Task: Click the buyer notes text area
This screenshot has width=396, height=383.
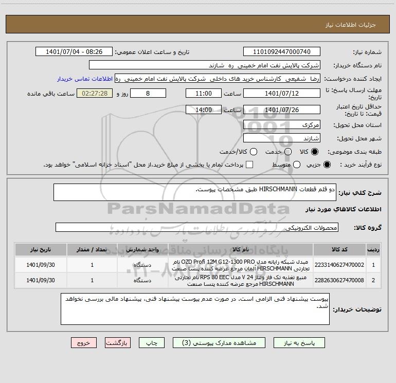Action: [195, 309]
